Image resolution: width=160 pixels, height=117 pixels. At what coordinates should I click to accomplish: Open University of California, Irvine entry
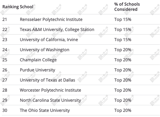[x=49, y=40]
